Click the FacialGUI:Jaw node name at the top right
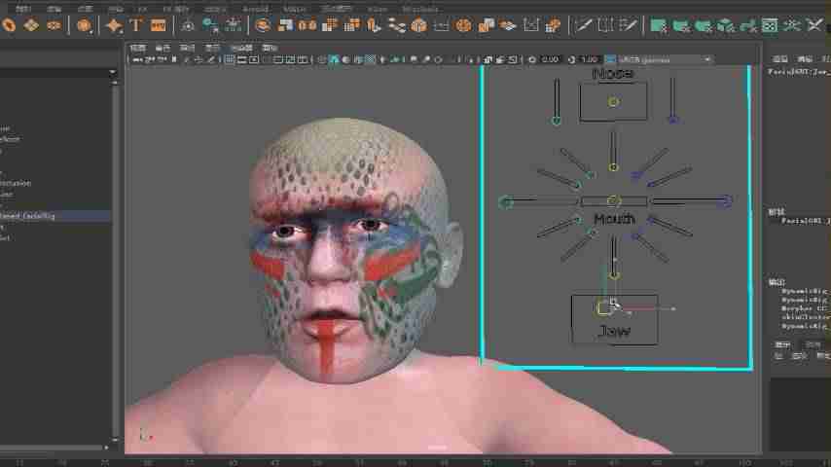 [x=799, y=72]
